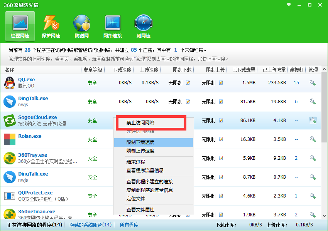328x231 pixels.
Task: Switch to 隐藏的系统服务(14) tab
Action: coord(90,225)
